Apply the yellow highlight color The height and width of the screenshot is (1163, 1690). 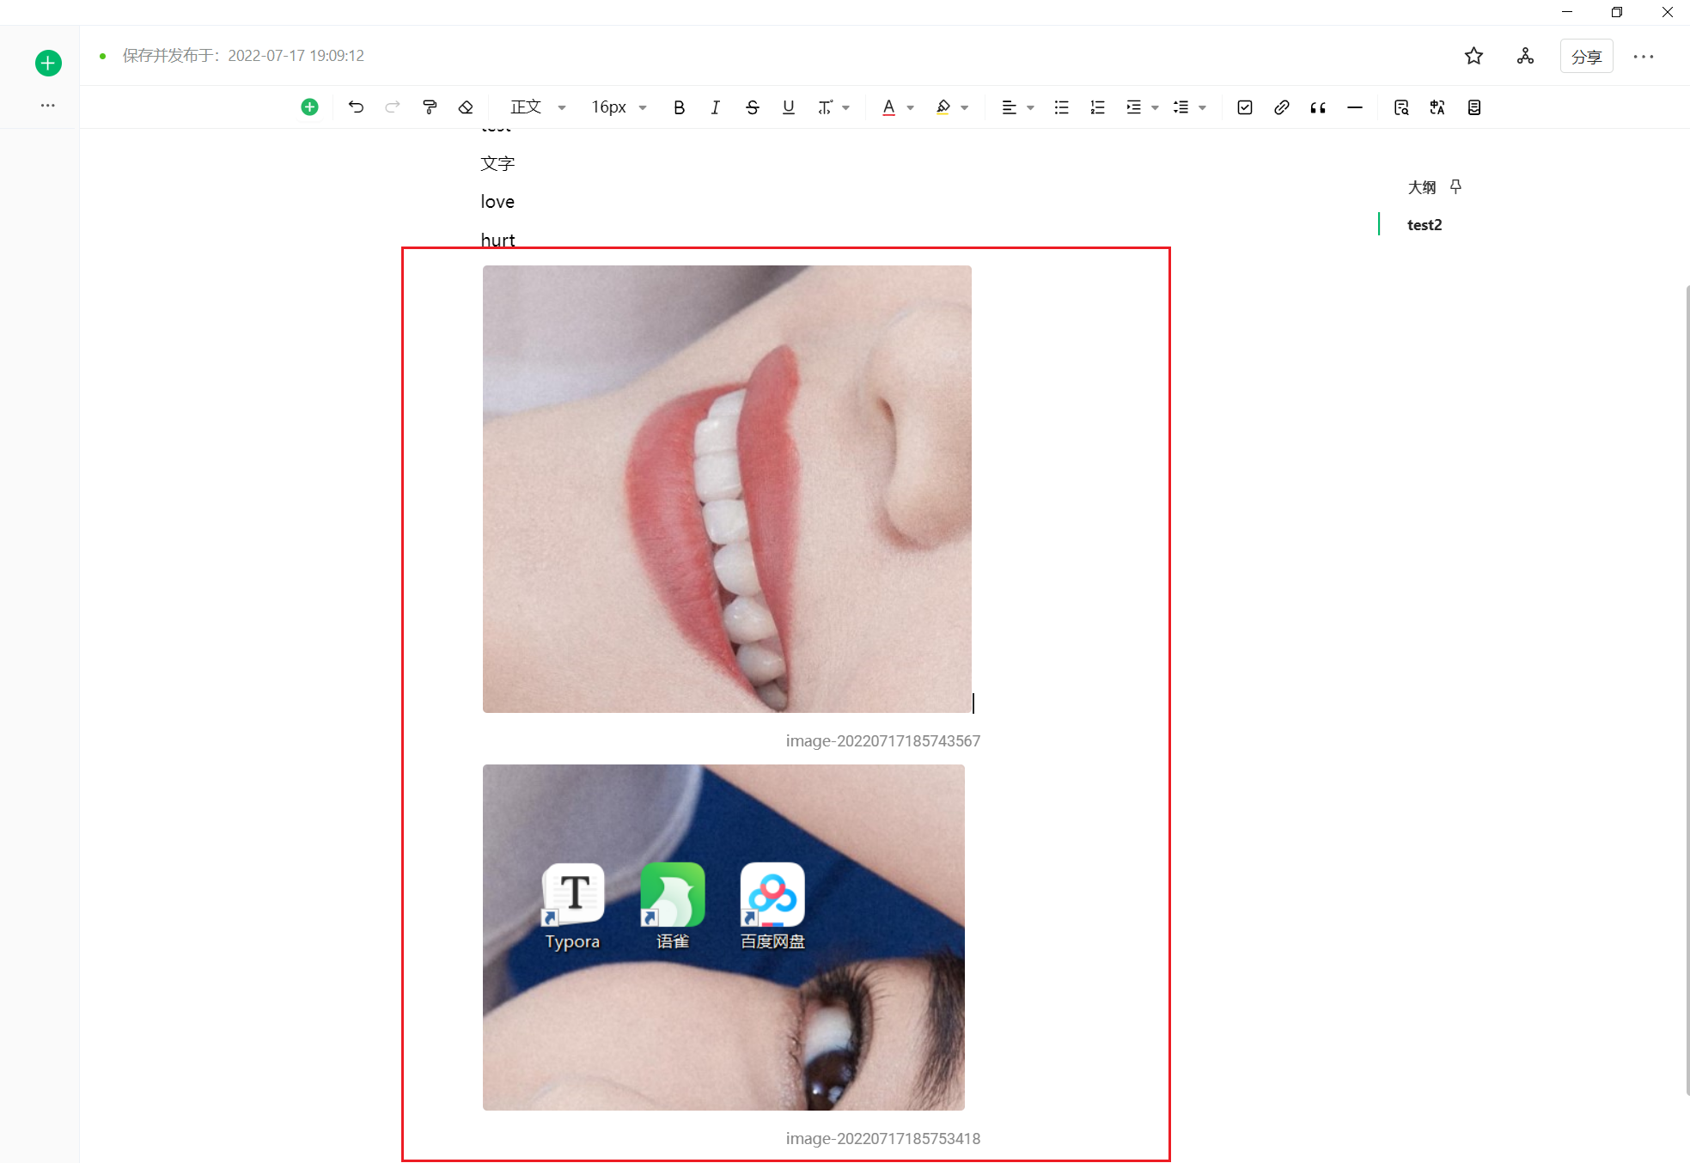(943, 107)
